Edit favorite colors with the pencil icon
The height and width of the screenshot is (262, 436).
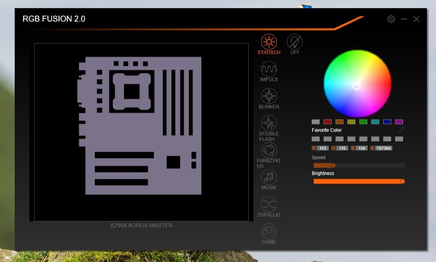click(401, 130)
